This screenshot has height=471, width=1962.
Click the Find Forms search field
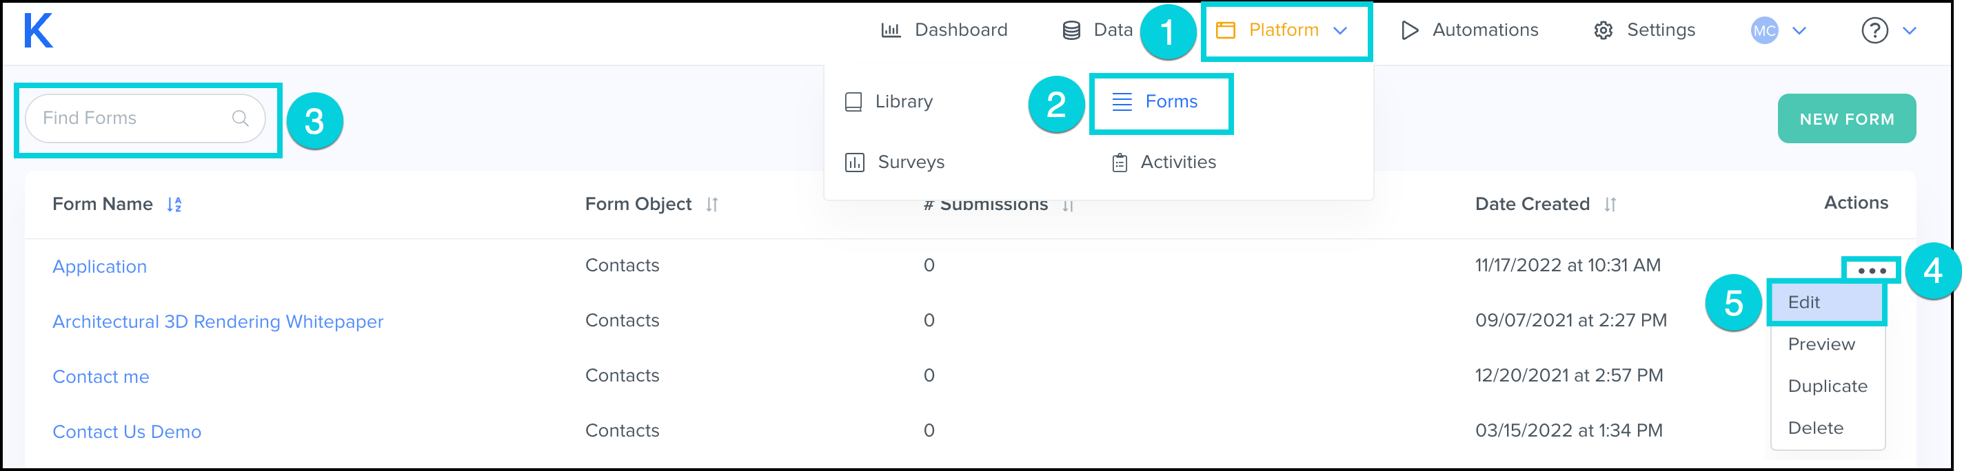tap(130, 118)
